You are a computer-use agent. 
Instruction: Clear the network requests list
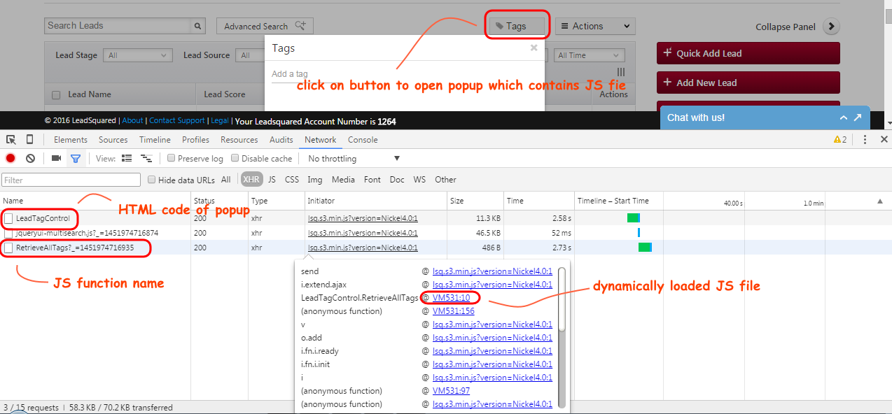[29, 158]
